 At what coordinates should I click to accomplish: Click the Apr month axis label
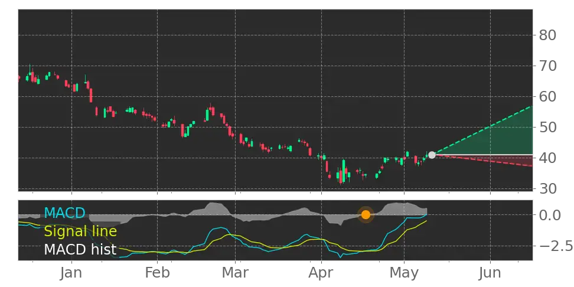tap(321, 273)
